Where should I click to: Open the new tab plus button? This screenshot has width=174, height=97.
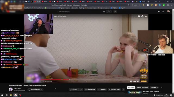coord(148,2)
